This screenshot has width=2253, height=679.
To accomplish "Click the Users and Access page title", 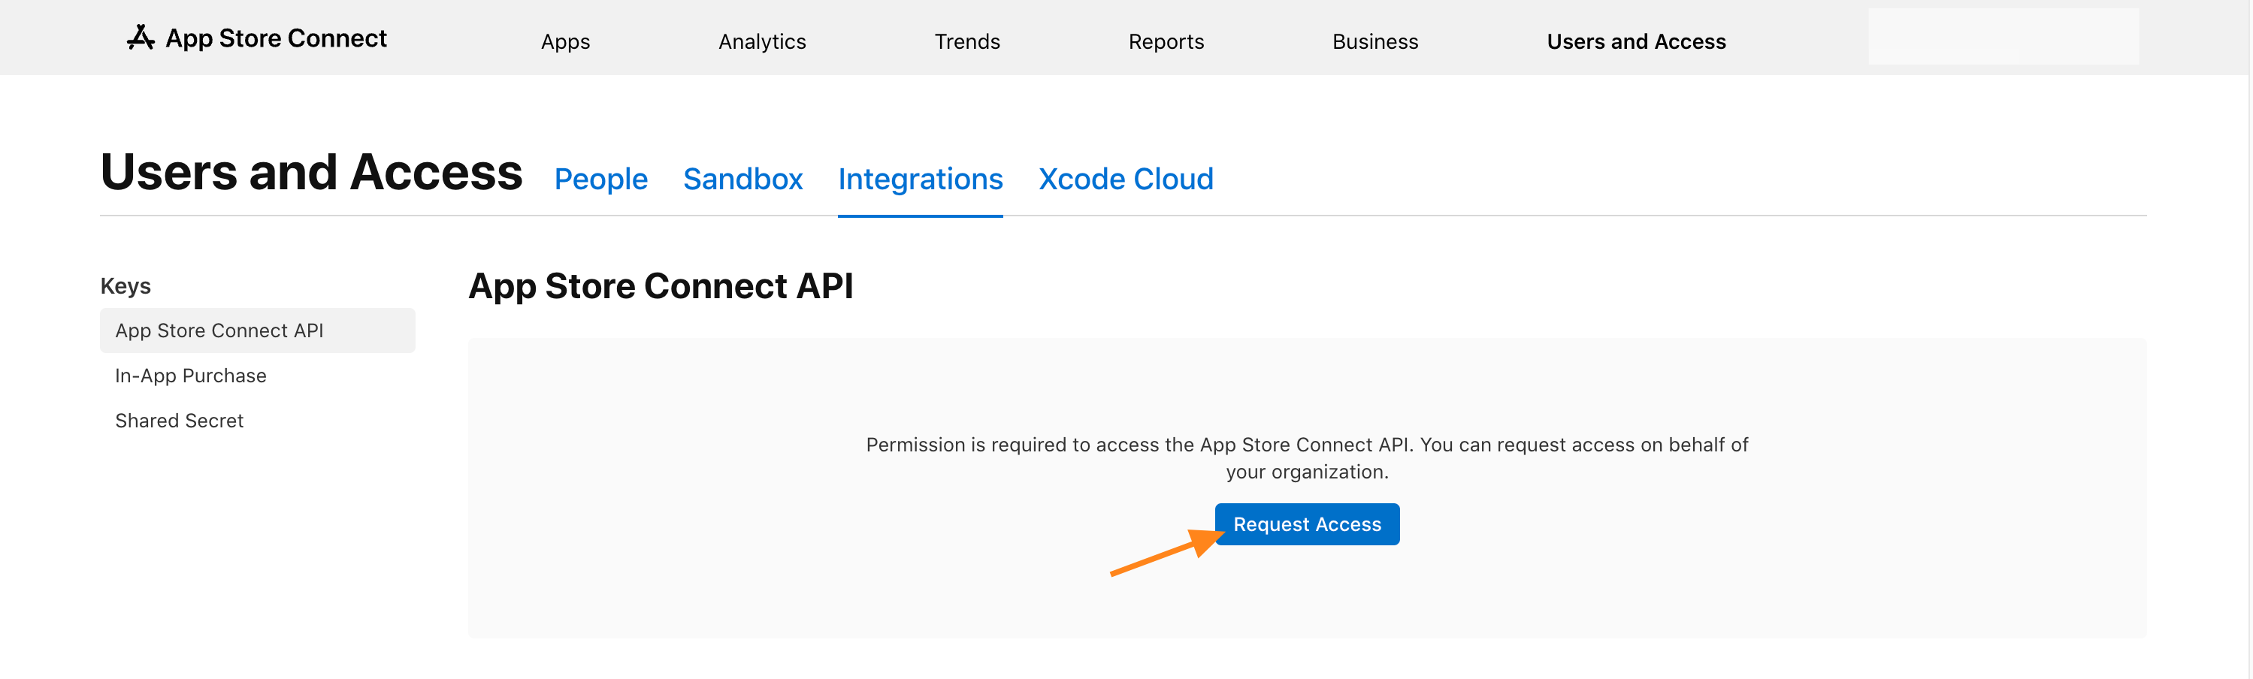I will (311, 171).
